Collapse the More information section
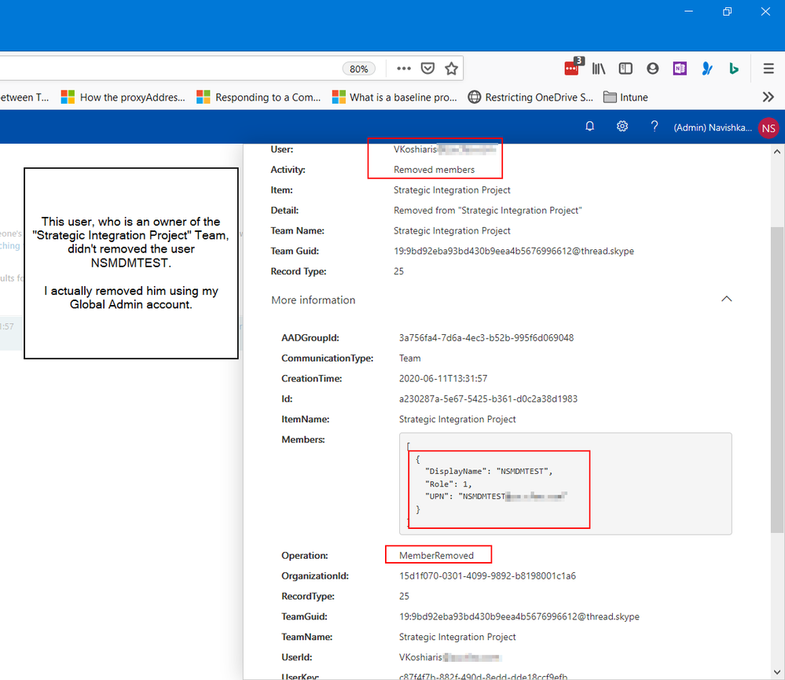 pyautogui.click(x=726, y=299)
